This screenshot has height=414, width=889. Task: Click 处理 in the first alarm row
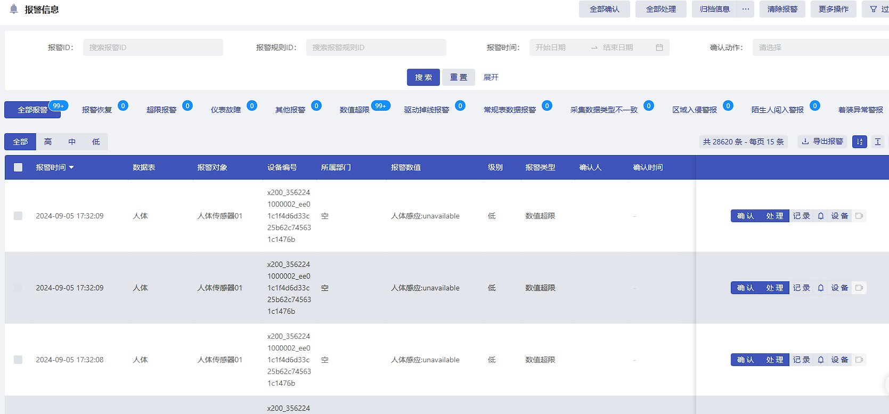(x=774, y=216)
